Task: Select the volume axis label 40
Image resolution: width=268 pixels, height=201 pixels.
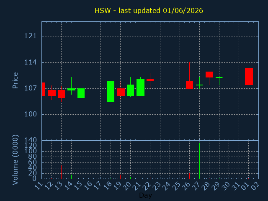Action: (32, 167)
